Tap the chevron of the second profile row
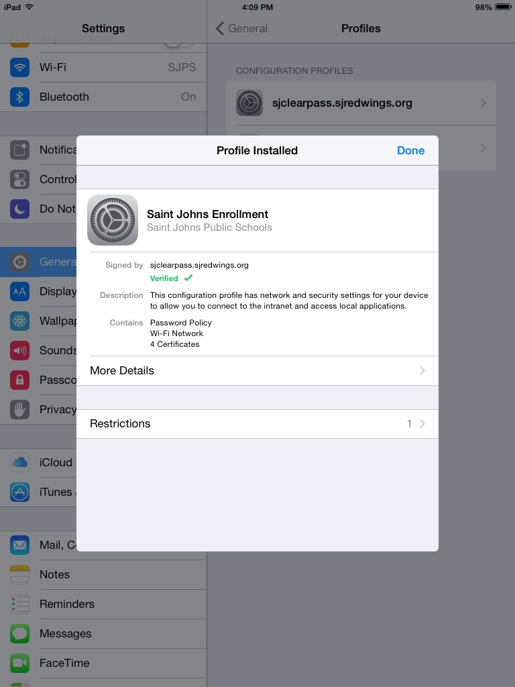Screen dimensions: 515x687 coord(483,148)
